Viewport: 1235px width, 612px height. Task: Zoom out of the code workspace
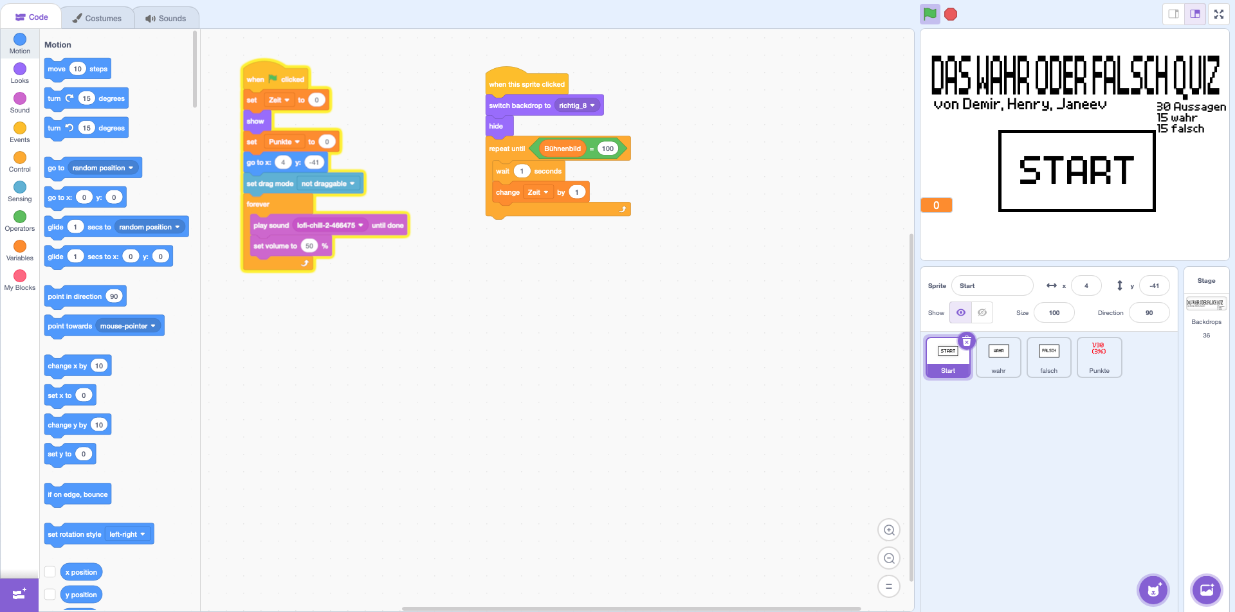(889, 559)
